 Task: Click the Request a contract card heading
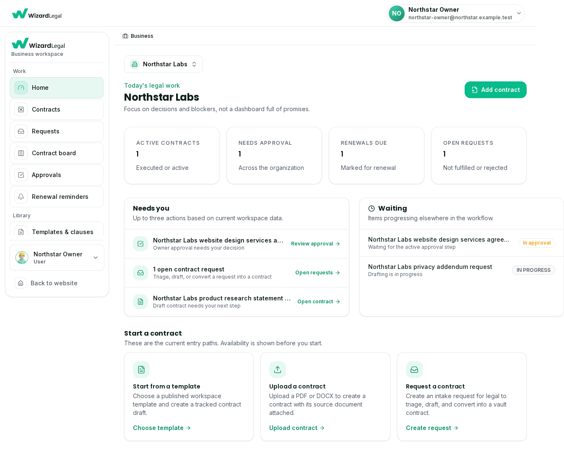435,386
